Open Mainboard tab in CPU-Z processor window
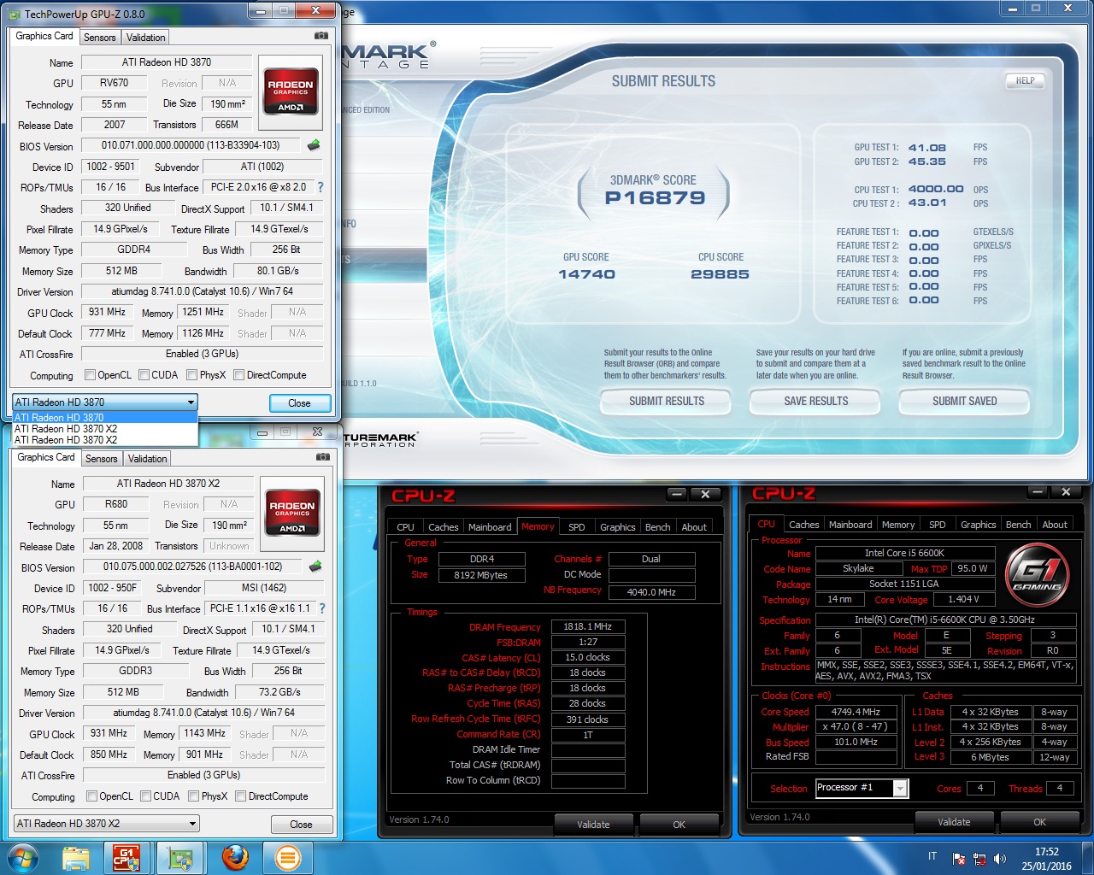This screenshot has width=1094, height=875. pyautogui.click(x=850, y=525)
